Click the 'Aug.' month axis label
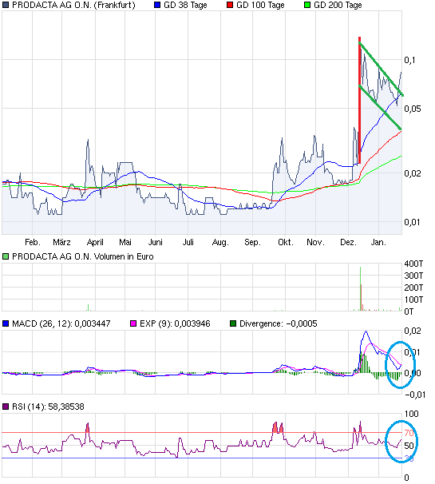Screen dimensions: 435x484 220,242
